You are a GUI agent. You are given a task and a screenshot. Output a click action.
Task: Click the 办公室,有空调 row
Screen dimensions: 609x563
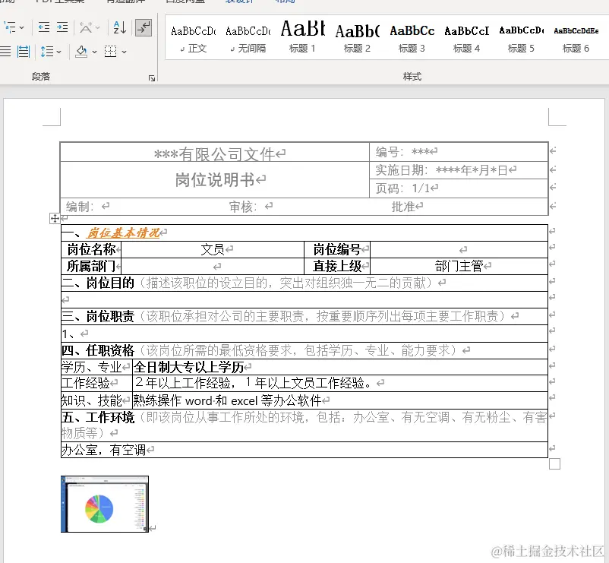click(304, 450)
